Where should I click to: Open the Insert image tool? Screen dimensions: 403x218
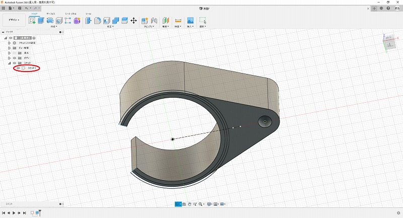click(190, 21)
